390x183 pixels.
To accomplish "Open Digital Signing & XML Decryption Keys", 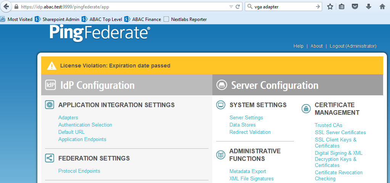I will pos(339,159).
